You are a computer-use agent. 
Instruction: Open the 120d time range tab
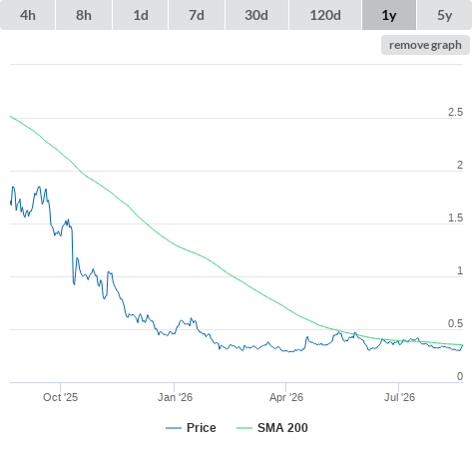(325, 15)
